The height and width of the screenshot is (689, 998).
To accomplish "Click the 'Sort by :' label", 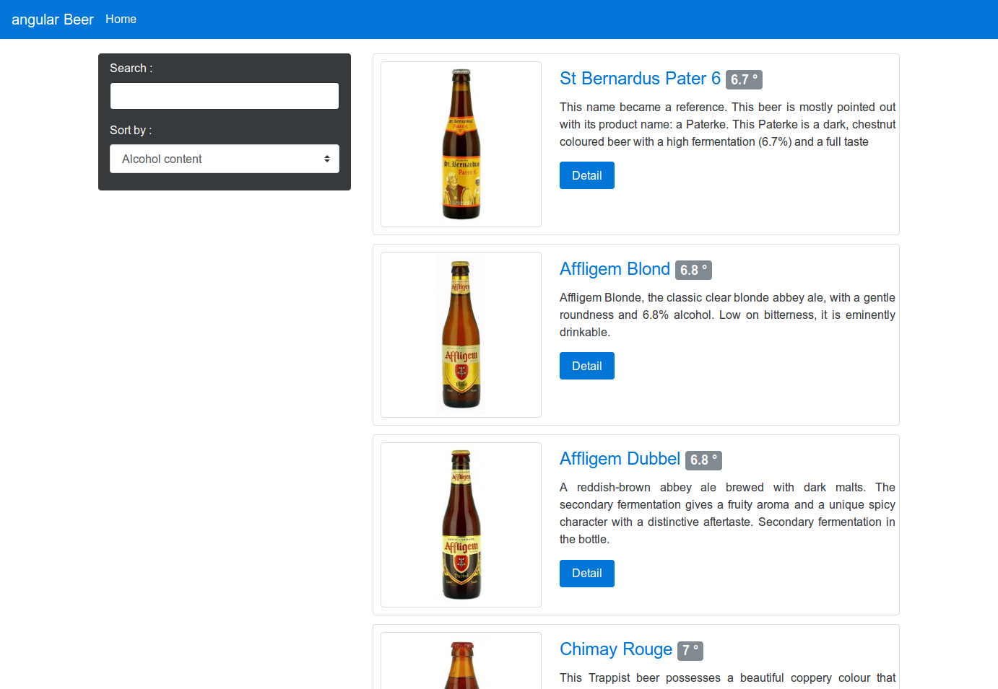I will (131, 130).
